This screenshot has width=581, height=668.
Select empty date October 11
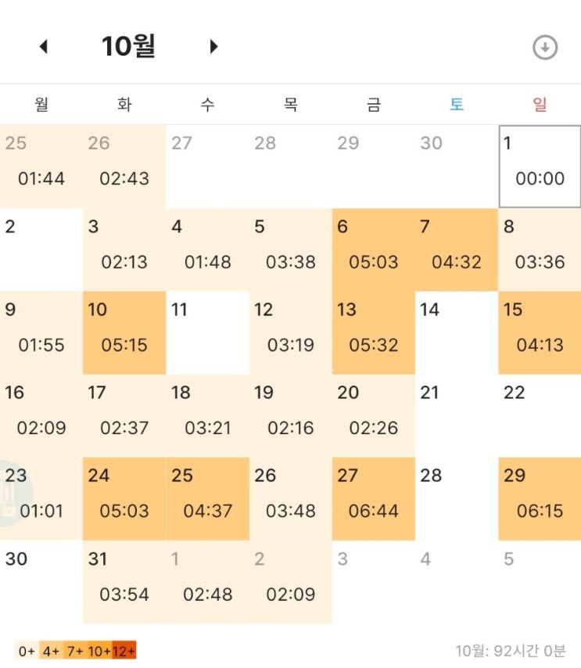pyautogui.click(x=207, y=332)
